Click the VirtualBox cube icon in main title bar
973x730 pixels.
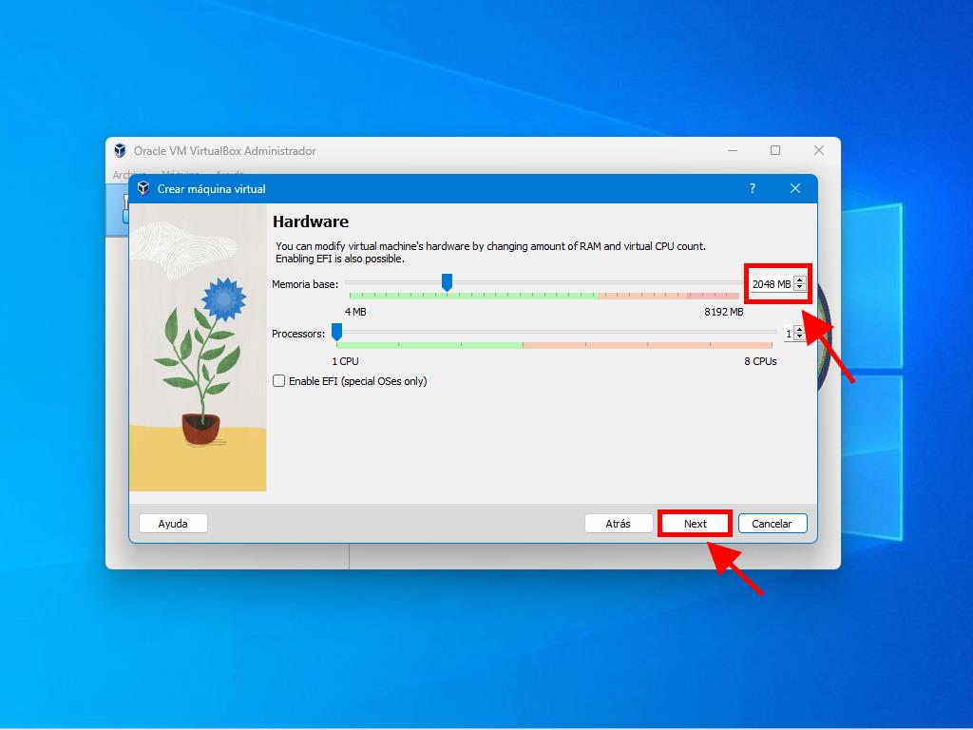120,150
